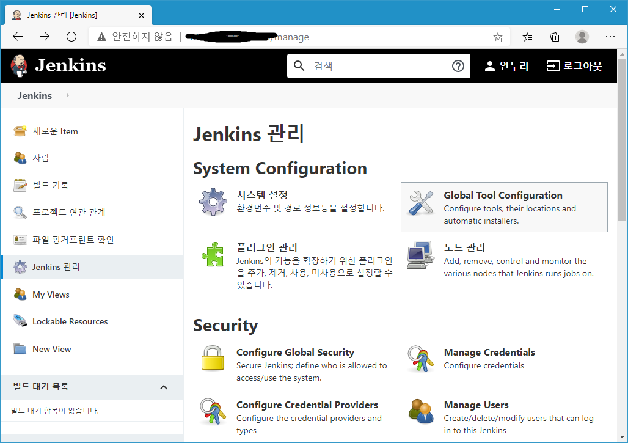Click the Global Tool Configuration wrench icon
Viewport: 628px width, 443px height.
(x=421, y=203)
